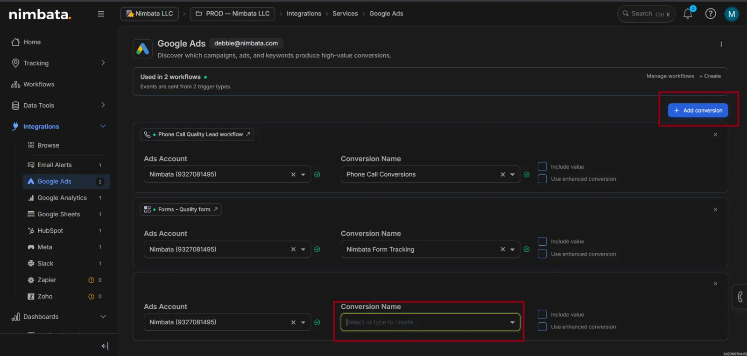747x356 pixels.
Task: Open the Manage workflows link
Action: point(670,76)
